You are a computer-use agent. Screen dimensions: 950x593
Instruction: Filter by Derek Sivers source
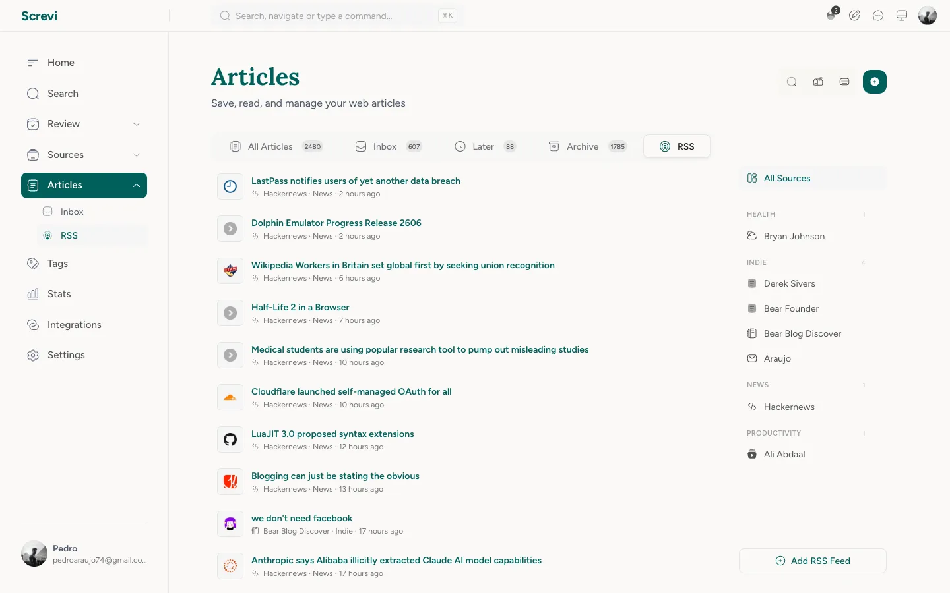[813, 283]
